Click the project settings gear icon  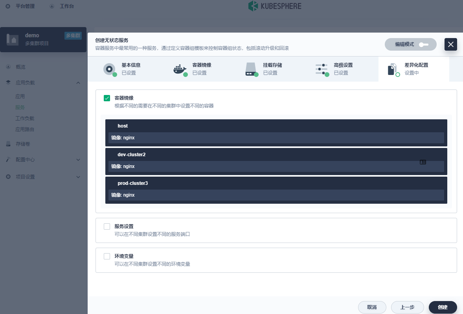8,177
